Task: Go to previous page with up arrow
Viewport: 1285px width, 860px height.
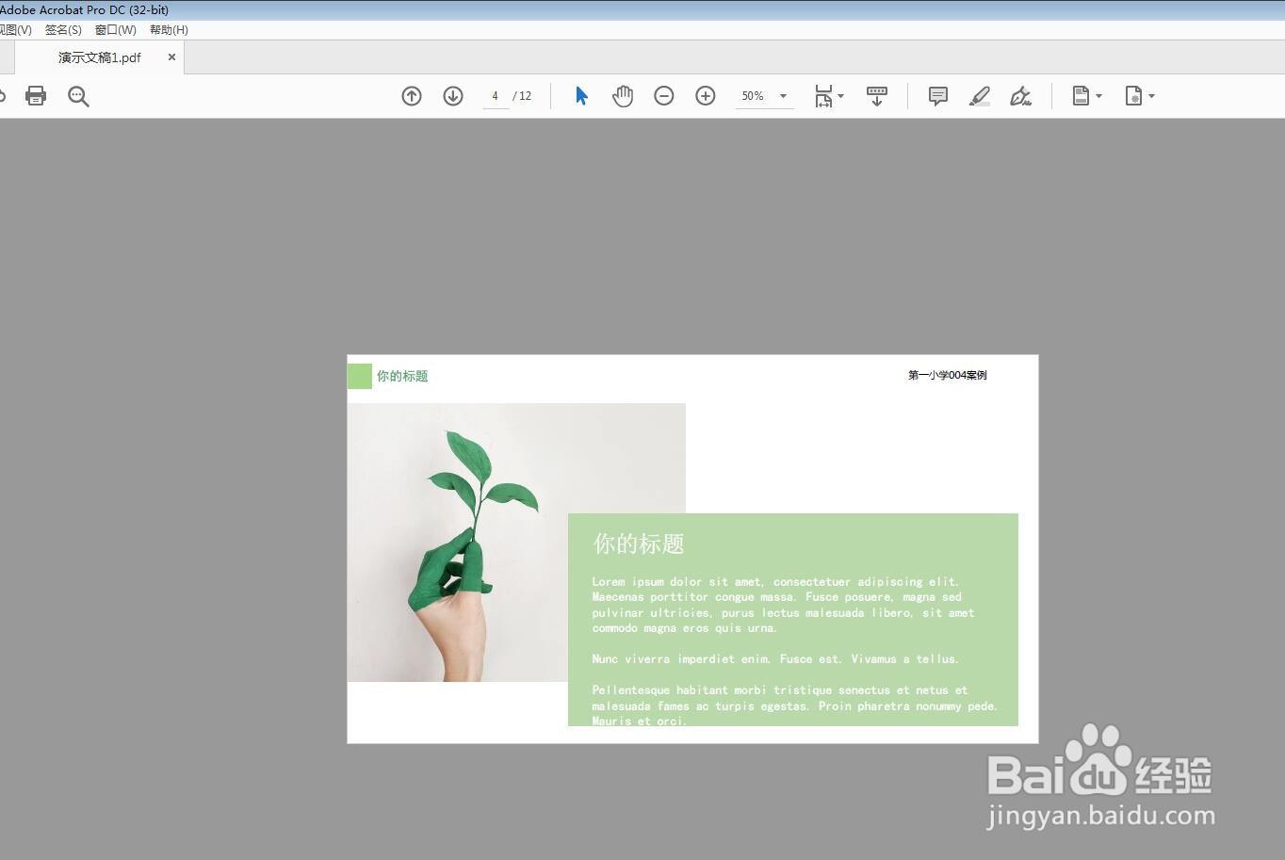Action: point(412,96)
